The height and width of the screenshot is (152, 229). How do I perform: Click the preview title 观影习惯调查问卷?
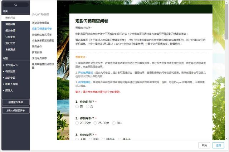(x=92, y=21)
